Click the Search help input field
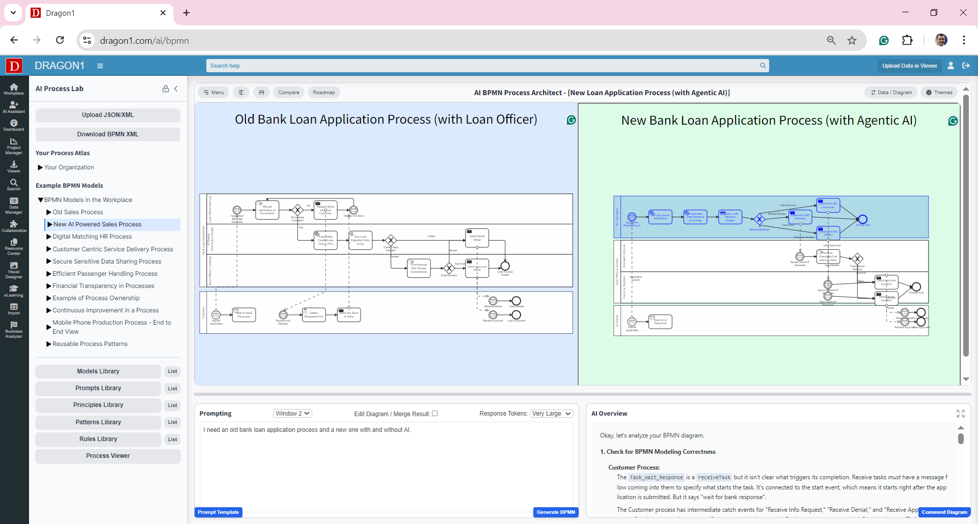 pyautogui.click(x=483, y=66)
